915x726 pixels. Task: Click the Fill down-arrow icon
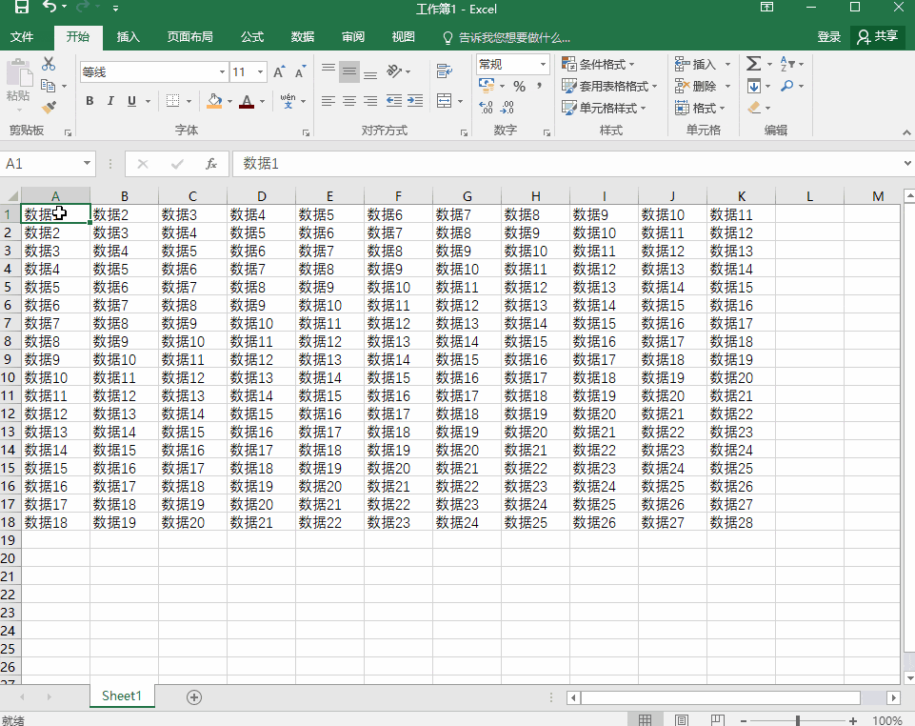(x=753, y=87)
